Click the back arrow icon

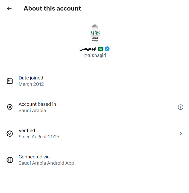click(x=9, y=8)
